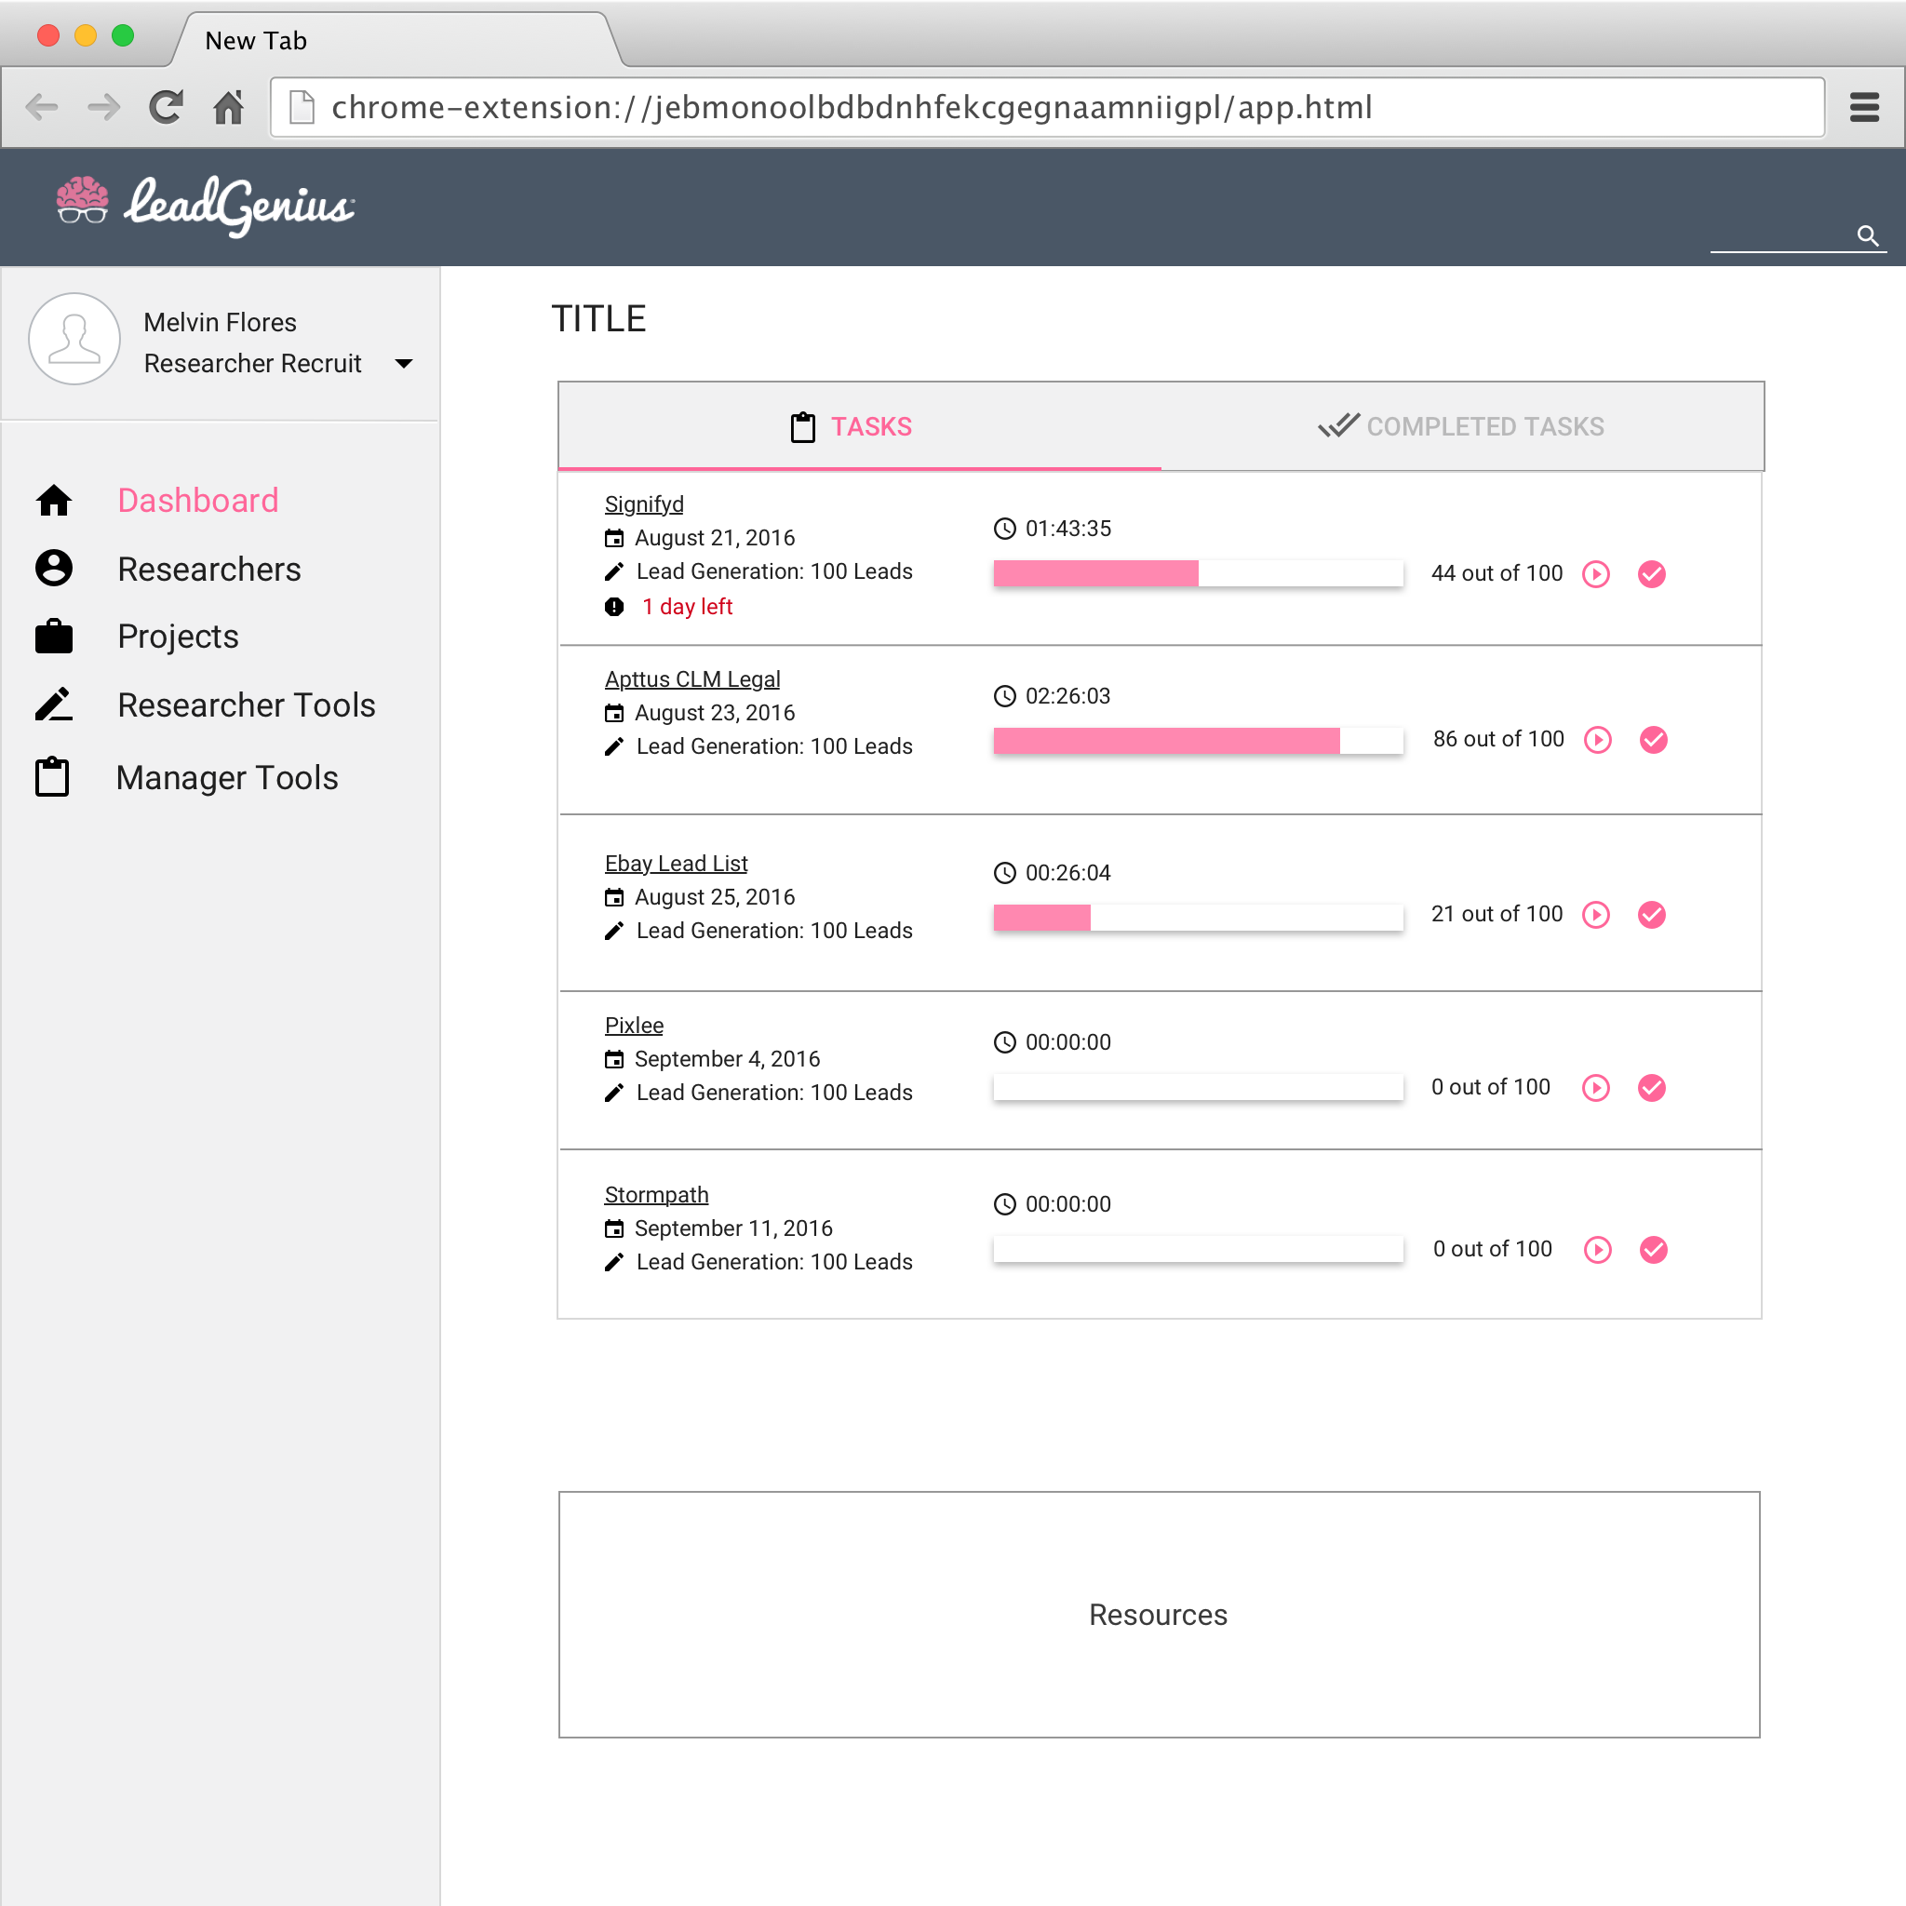Click the clock icon beside 00:26:04
This screenshot has width=1906, height=1906.
click(x=1004, y=873)
